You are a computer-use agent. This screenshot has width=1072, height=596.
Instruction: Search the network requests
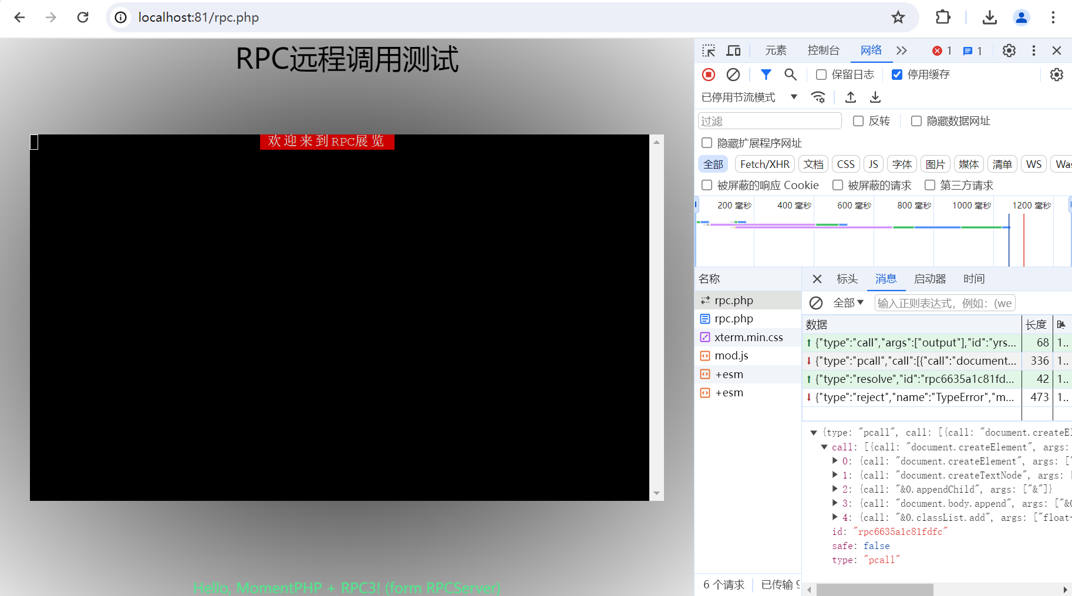click(791, 75)
